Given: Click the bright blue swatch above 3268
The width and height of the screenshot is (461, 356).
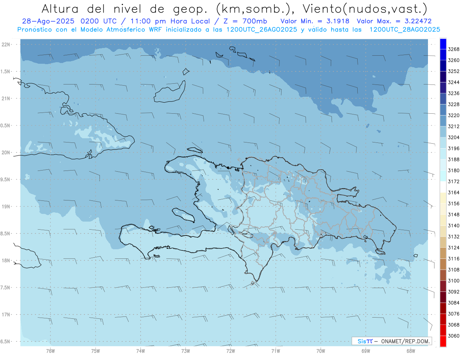Looking at the screenshot, I should (443, 44).
